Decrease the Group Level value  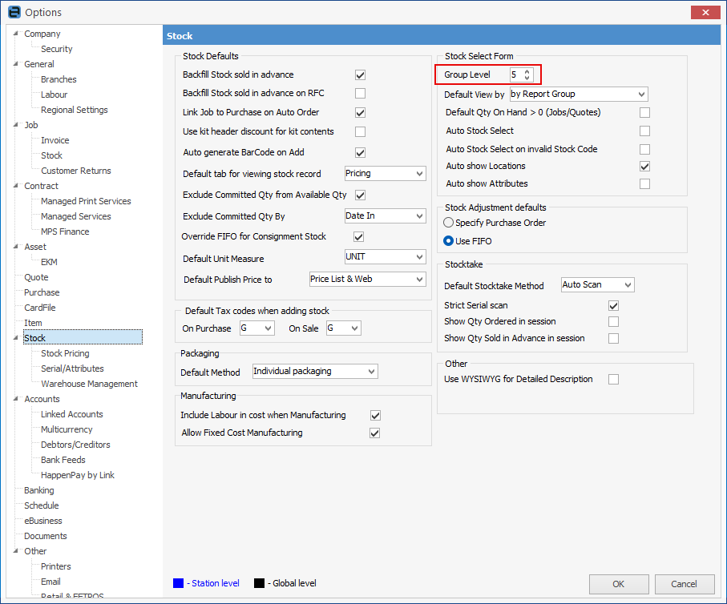coord(527,78)
